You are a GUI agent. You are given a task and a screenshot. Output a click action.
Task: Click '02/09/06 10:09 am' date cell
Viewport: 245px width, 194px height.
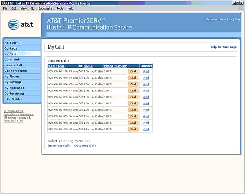coord(63,71)
